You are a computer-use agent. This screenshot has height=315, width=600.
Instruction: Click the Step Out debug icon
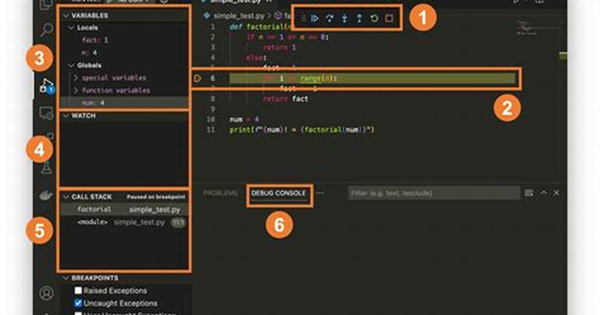[x=359, y=18]
